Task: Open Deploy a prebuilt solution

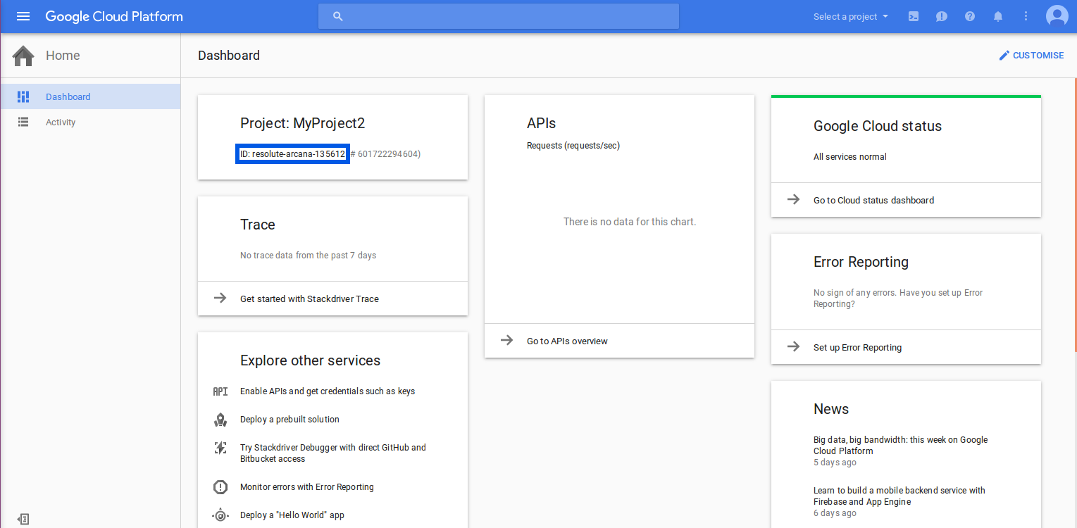Action: (290, 419)
